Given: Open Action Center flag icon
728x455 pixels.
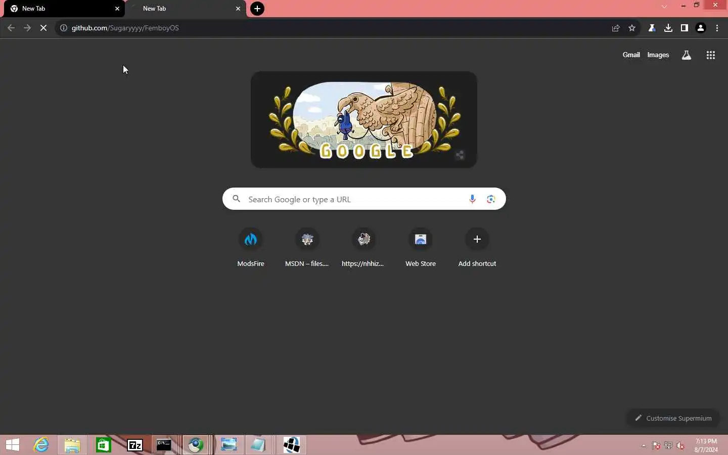Looking at the screenshot, I should [656, 446].
